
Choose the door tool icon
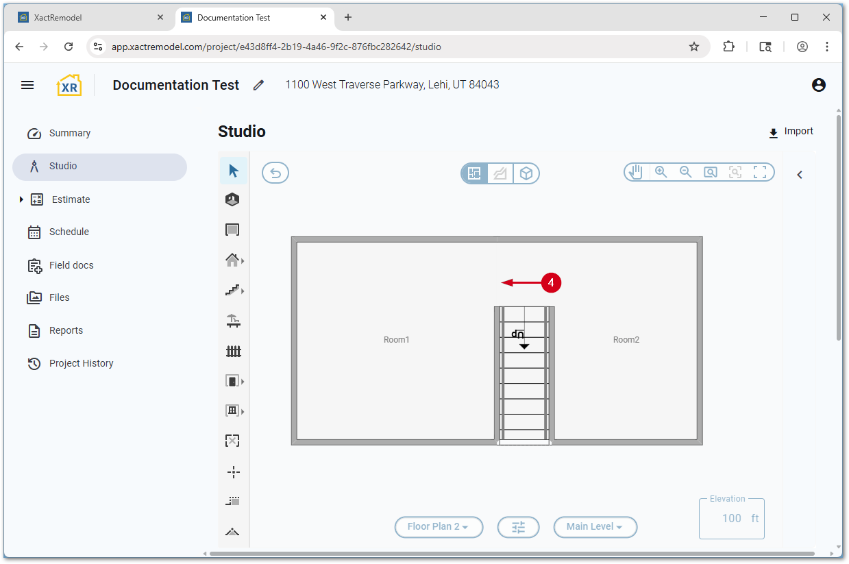tap(233, 381)
